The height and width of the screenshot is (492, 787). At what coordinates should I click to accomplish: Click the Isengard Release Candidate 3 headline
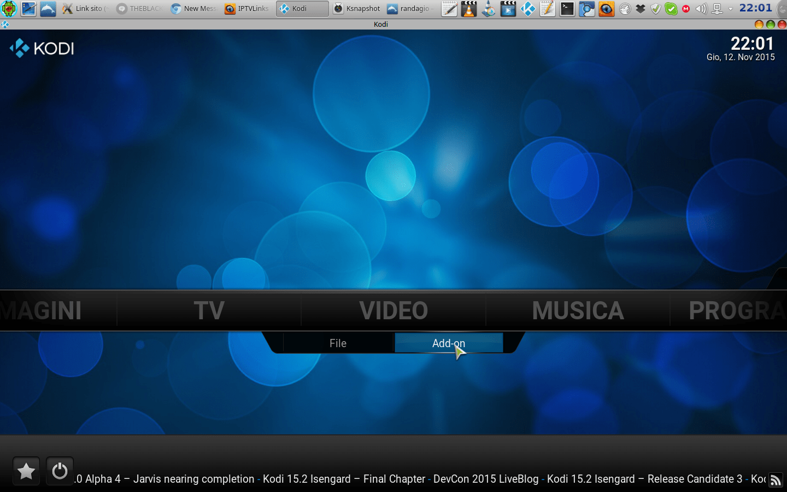click(645, 479)
